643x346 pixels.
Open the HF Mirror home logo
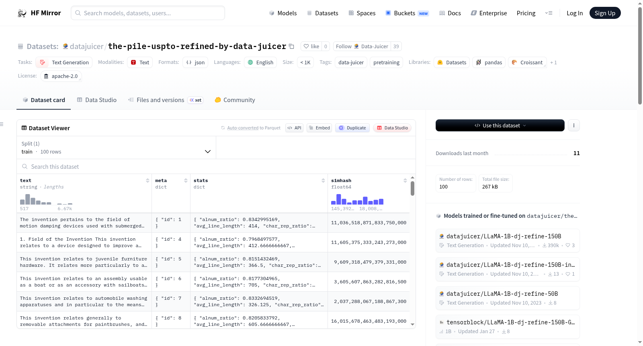[x=39, y=13]
